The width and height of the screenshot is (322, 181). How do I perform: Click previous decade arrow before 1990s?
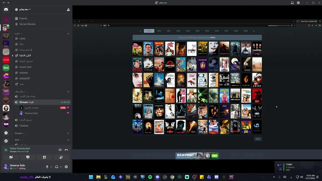[140, 31]
